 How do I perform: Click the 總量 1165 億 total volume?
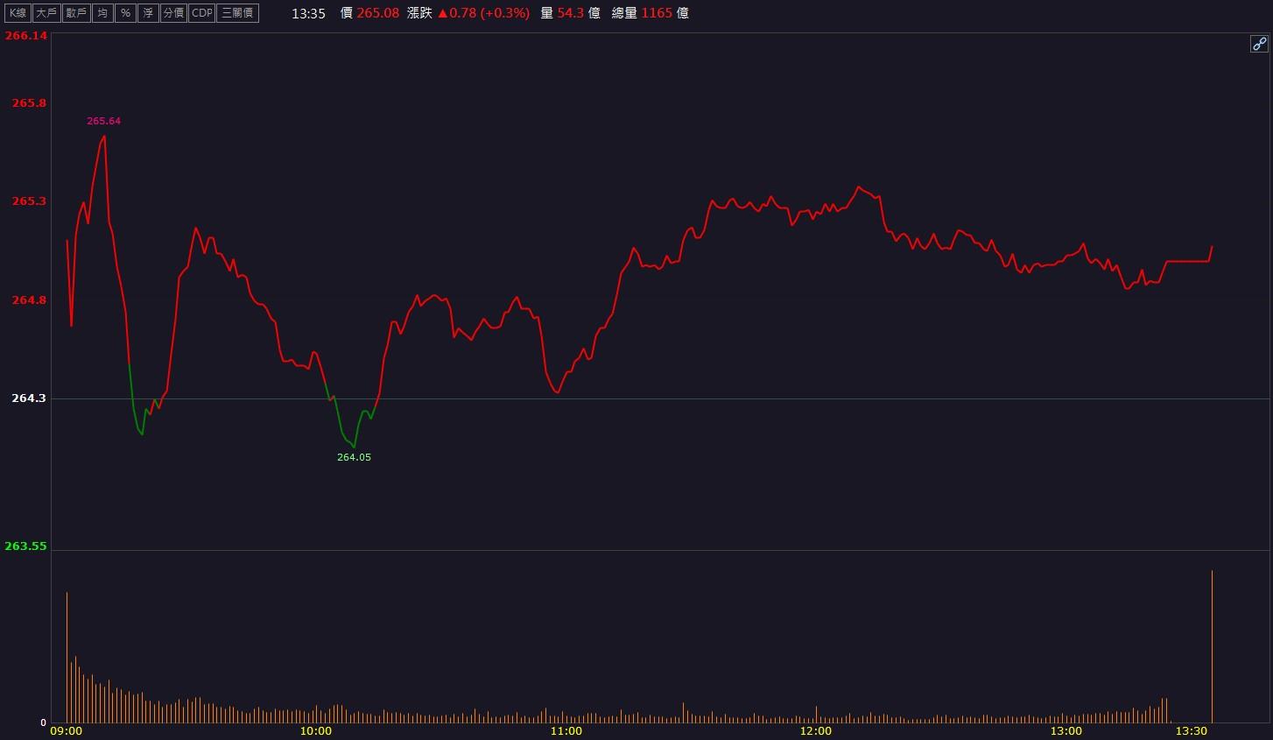pyautogui.click(x=650, y=13)
